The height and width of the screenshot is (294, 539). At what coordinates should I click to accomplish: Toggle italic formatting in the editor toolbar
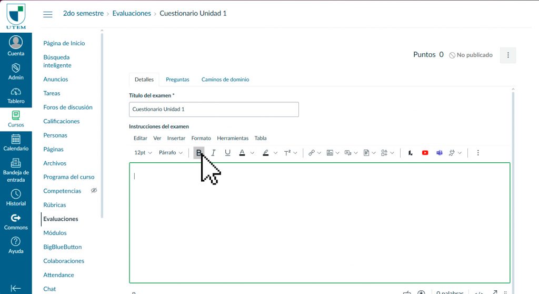pyautogui.click(x=213, y=153)
